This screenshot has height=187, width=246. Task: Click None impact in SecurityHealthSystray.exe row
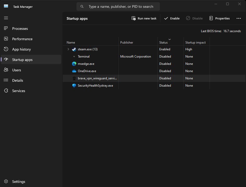tap(189, 86)
